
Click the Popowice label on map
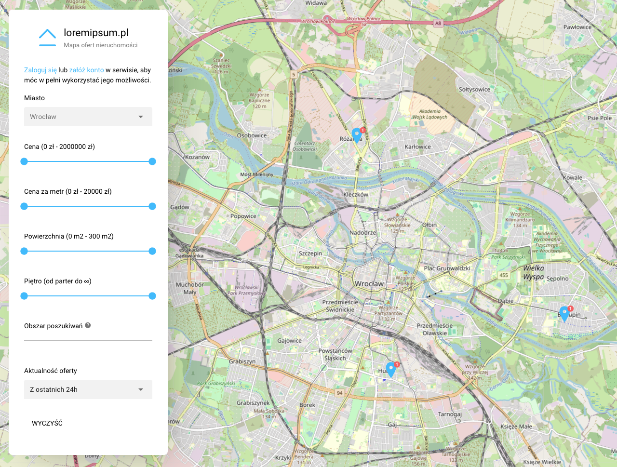243,216
